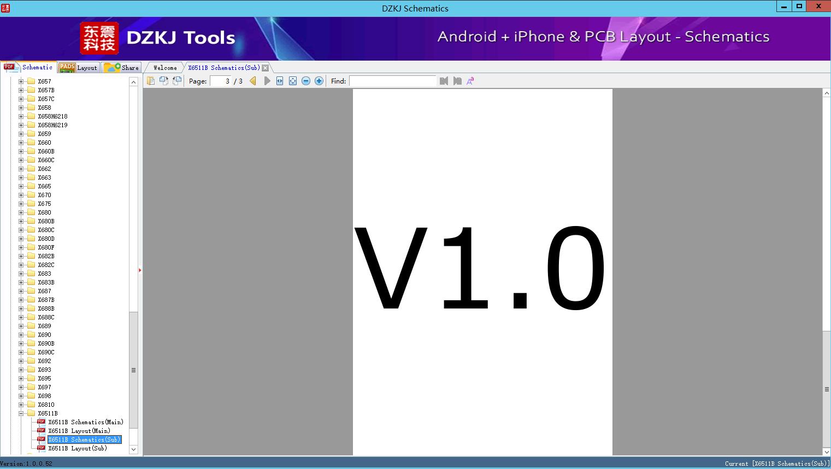Switch to the Welcome tab
831x469 pixels.
[165, 68]
